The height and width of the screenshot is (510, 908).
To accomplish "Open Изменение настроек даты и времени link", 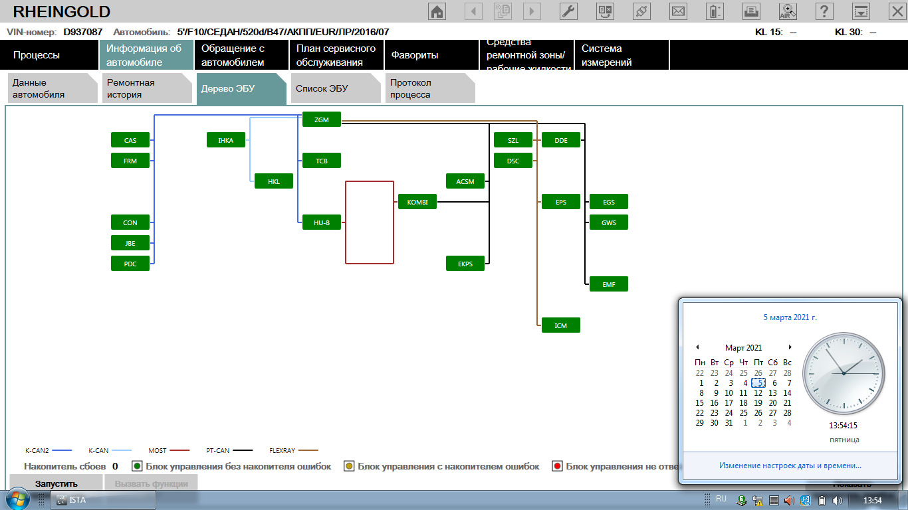I will point(790,466).
